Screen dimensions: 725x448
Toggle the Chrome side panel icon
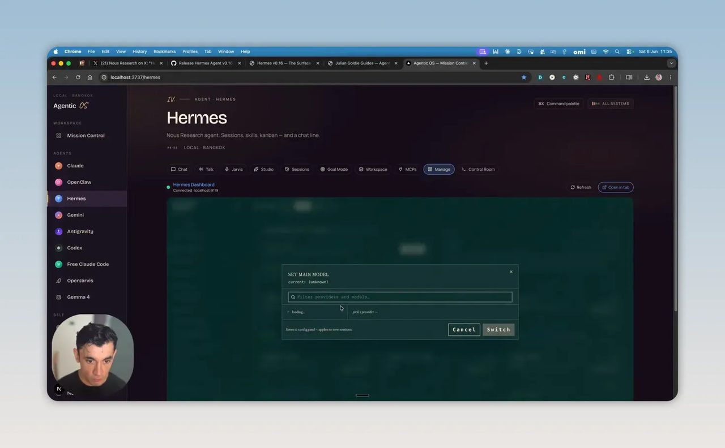(629, 77)
